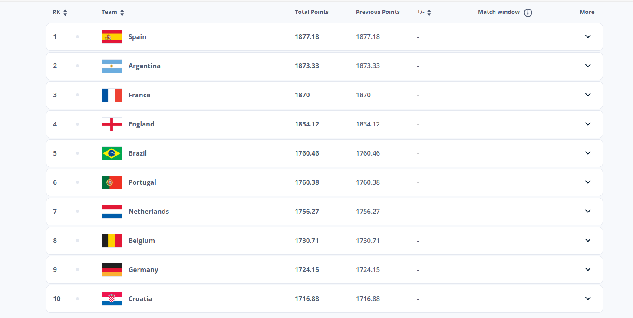Click the Argentina flag icon
The image size is (633, 318).
pos(112,66)
